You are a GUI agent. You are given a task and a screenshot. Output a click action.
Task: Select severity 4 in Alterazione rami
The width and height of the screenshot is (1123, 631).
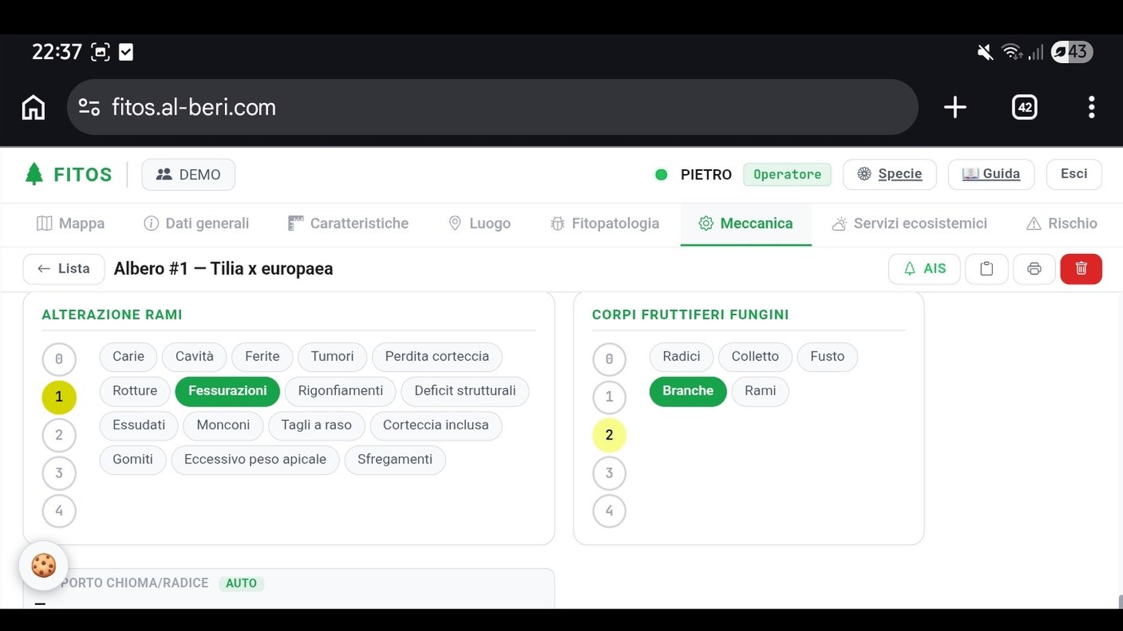tap(59, 511)
